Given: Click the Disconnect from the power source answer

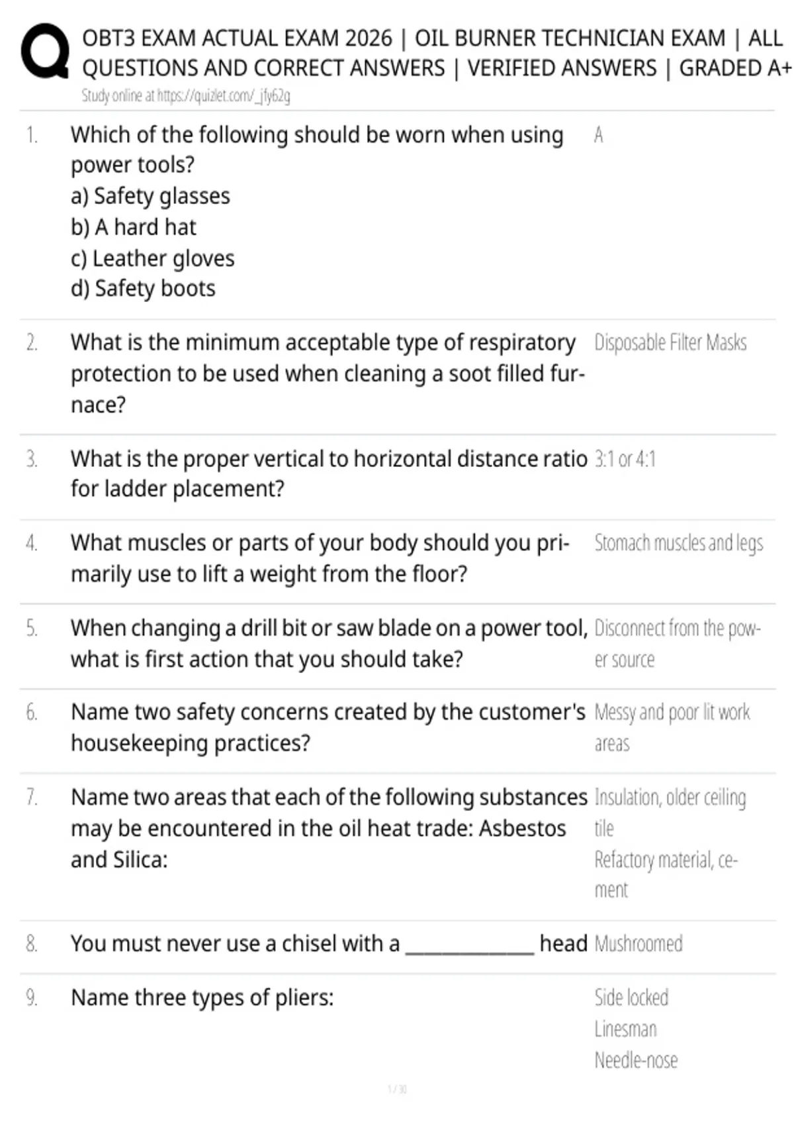Looking at the screenshot, I should pos(678,644).
